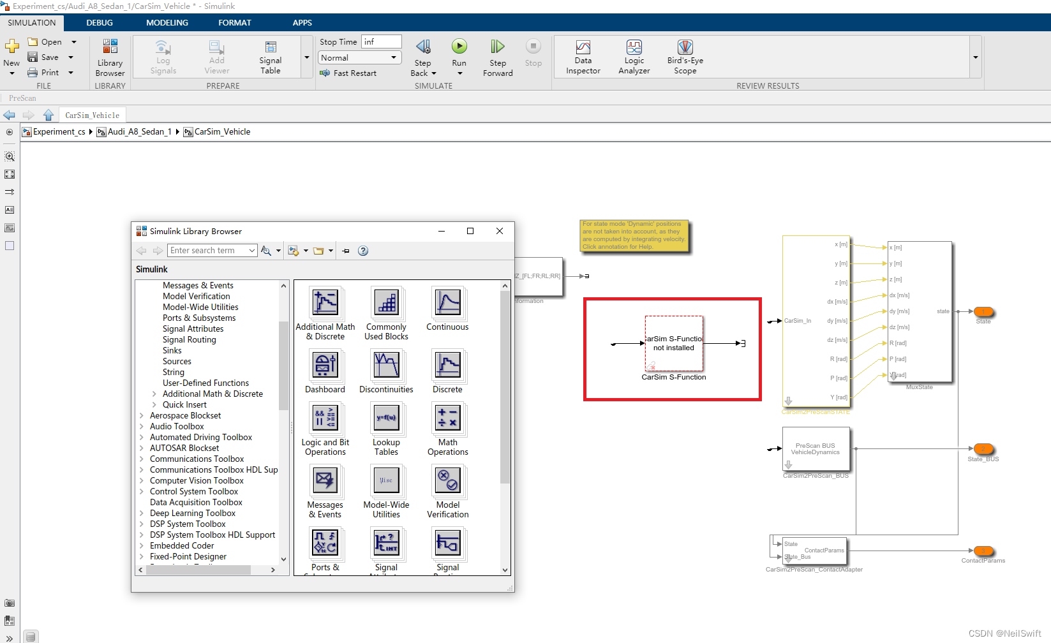The width and height of the screenshot is (1051, 643).
Task: Select Sources in the library tree
Action: click(177, 362)
